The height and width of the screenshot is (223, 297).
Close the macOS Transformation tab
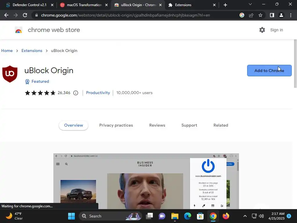pyautogui.click(x=106, y=5)
